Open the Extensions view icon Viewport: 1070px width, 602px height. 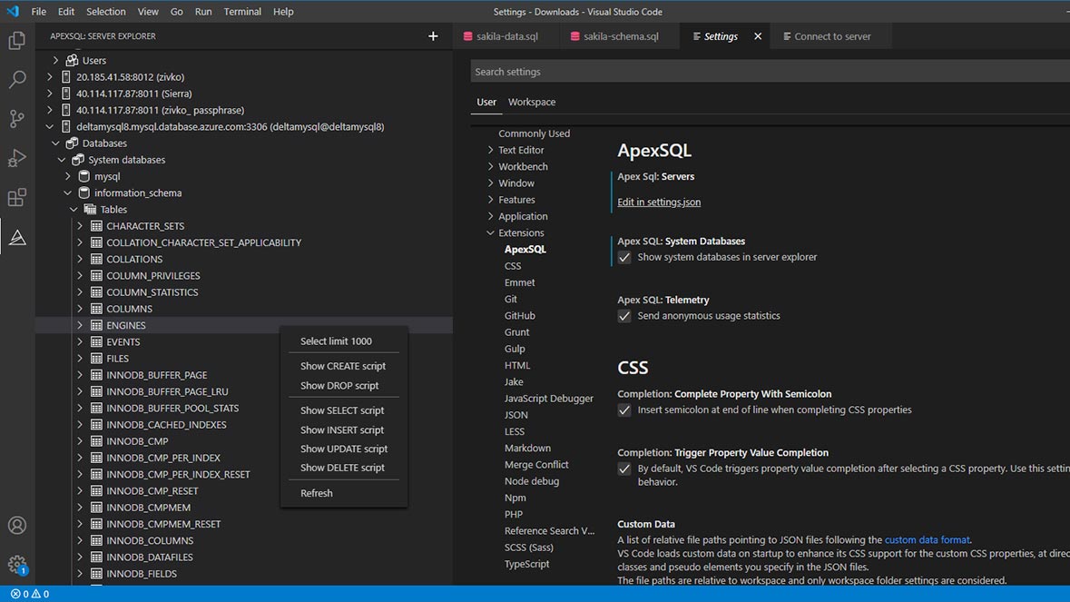click(x=15, y=197)
